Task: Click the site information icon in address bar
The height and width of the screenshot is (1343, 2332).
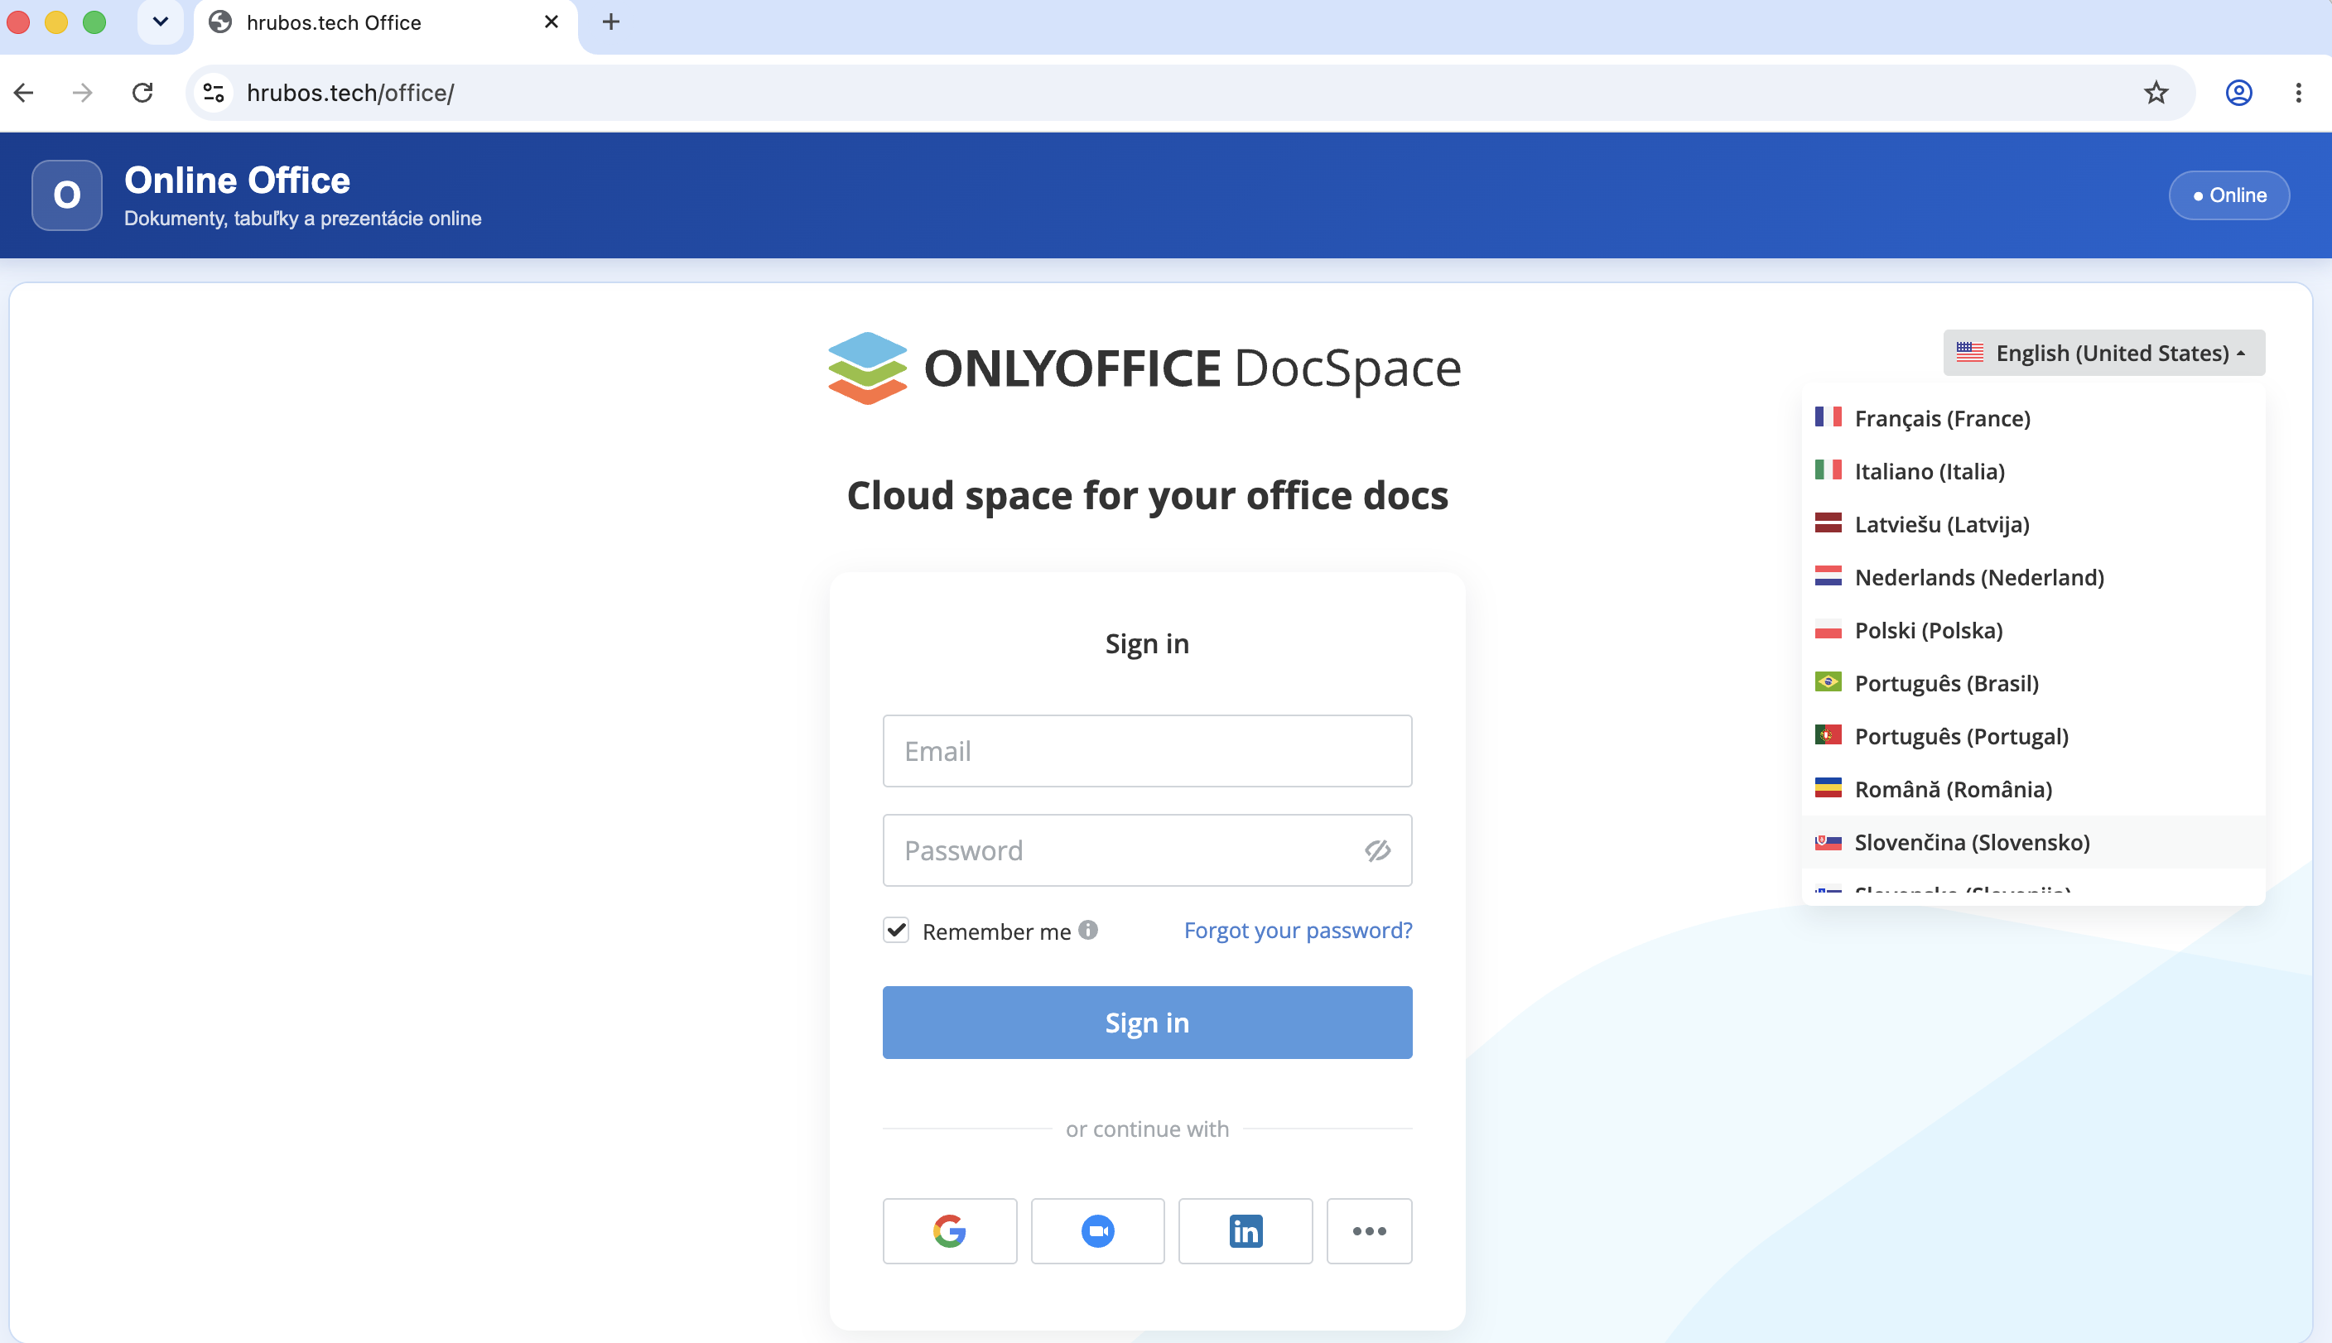Action: coord(214,92)
